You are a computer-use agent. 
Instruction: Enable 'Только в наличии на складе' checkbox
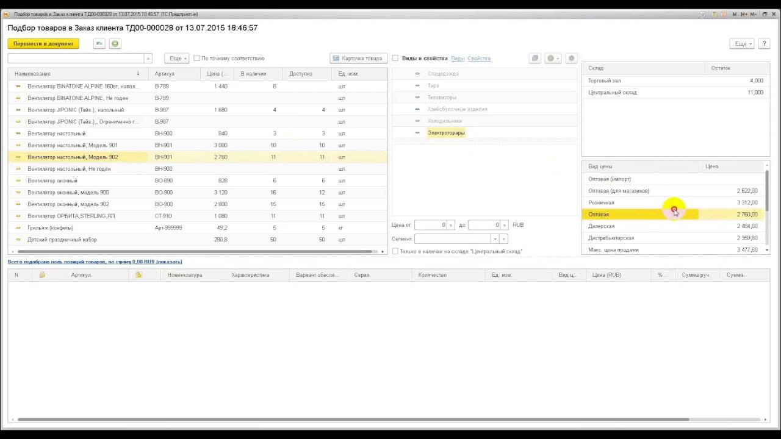pos(395,251)
